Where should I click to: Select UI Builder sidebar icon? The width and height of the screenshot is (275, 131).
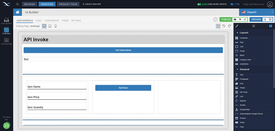6,31
